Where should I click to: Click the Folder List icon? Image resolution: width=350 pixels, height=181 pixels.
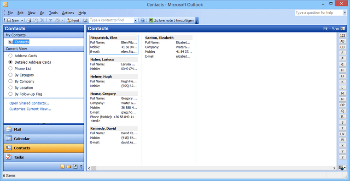click(69, 166)
